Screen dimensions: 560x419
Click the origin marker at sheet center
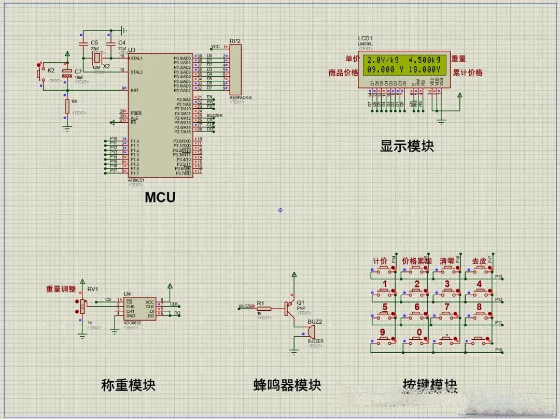click(x=281, y=210)
